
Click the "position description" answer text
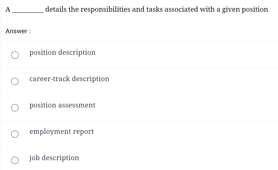pyautogui.click(x=62, y=52)
